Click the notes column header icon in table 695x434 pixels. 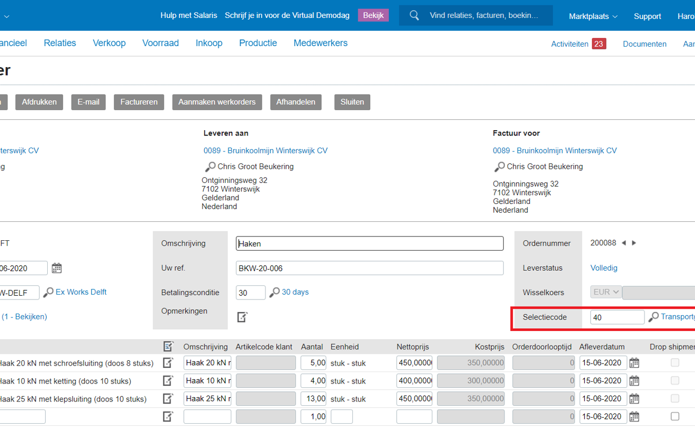pyautogui.click(x=168, y=346)
